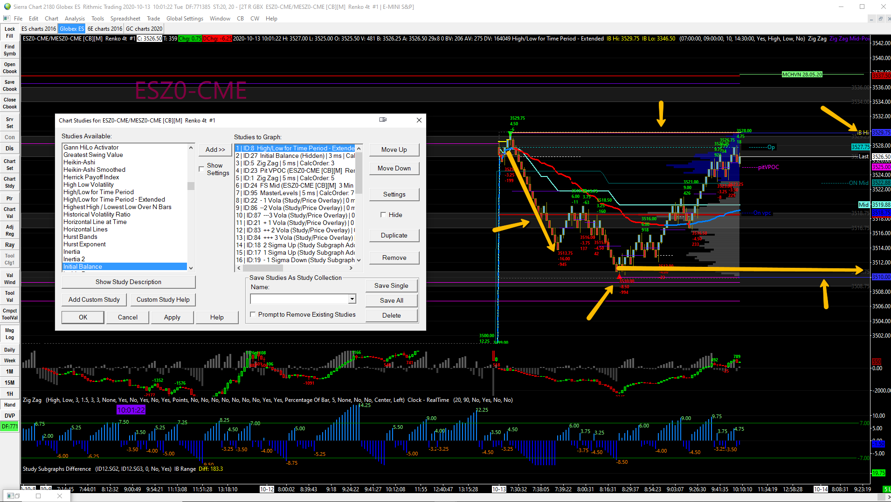Click the Save Cbook toolbar button
Image resolution: width=891 pixels, height=502 pixels.
point(10,85)
